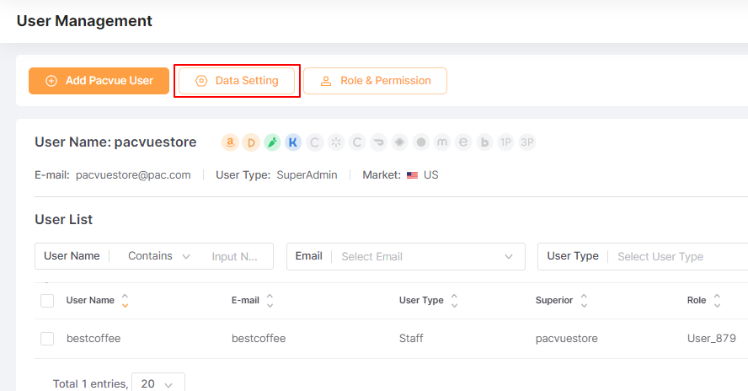Open the Select Email dropdown
Viewport: 748px width, 391px height.
click(406, 257)
